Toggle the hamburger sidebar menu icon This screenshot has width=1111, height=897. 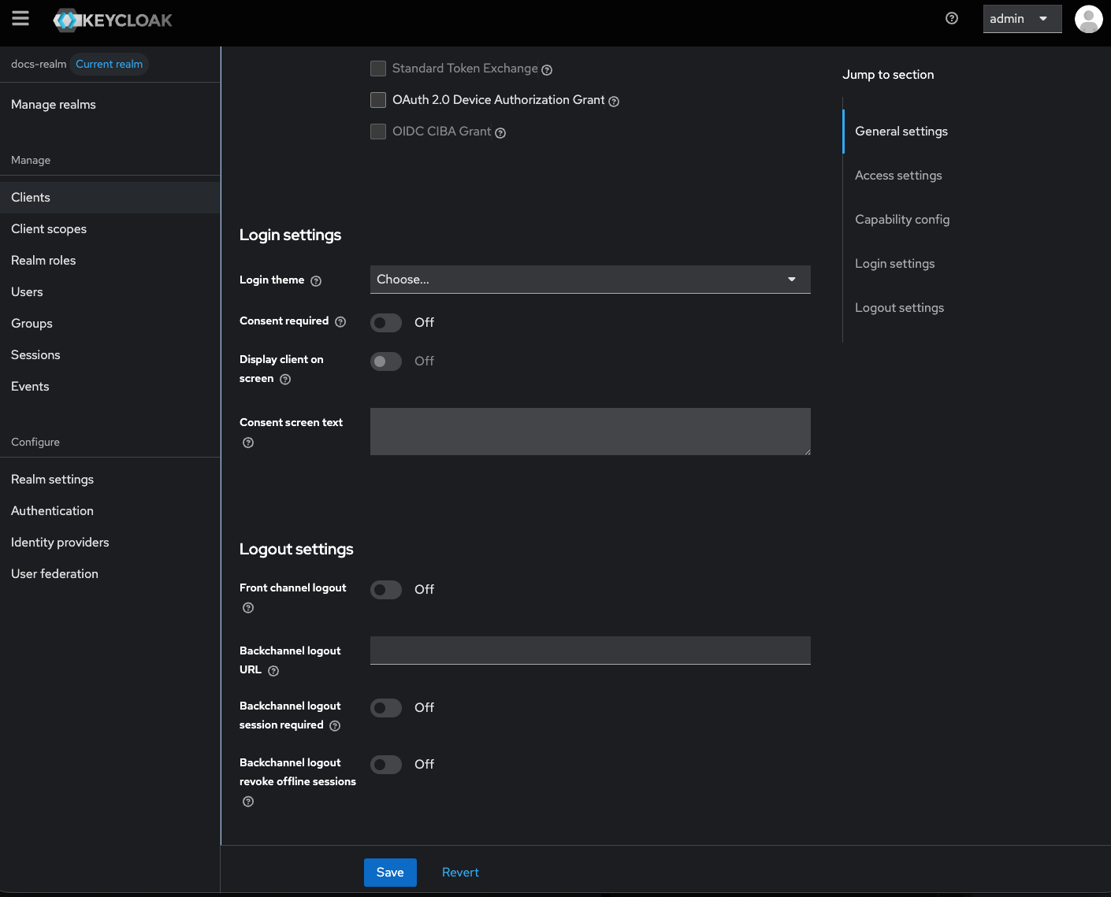(x=20, y=19)
